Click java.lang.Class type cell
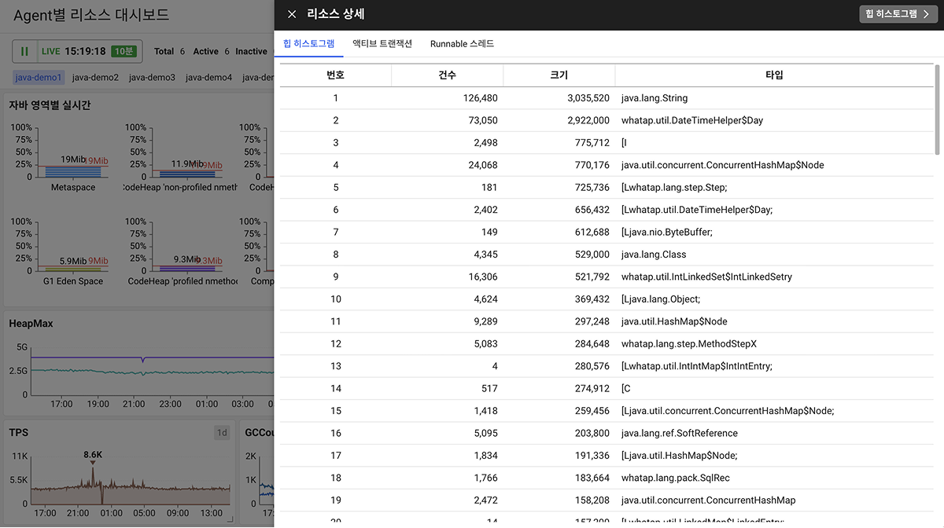 [654, 255]
